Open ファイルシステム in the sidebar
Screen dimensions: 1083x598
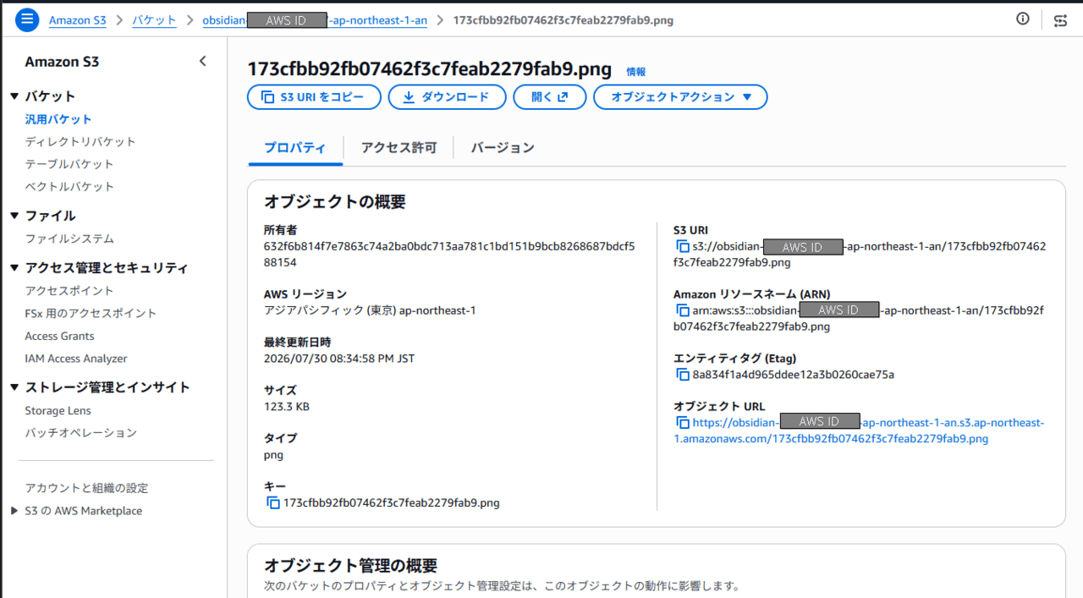(69, 239)
